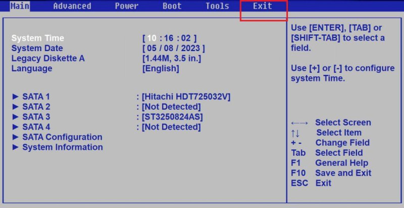Open the SATA Configuration submenu
This screenshot has width=404, height=208.
point(62,137)
